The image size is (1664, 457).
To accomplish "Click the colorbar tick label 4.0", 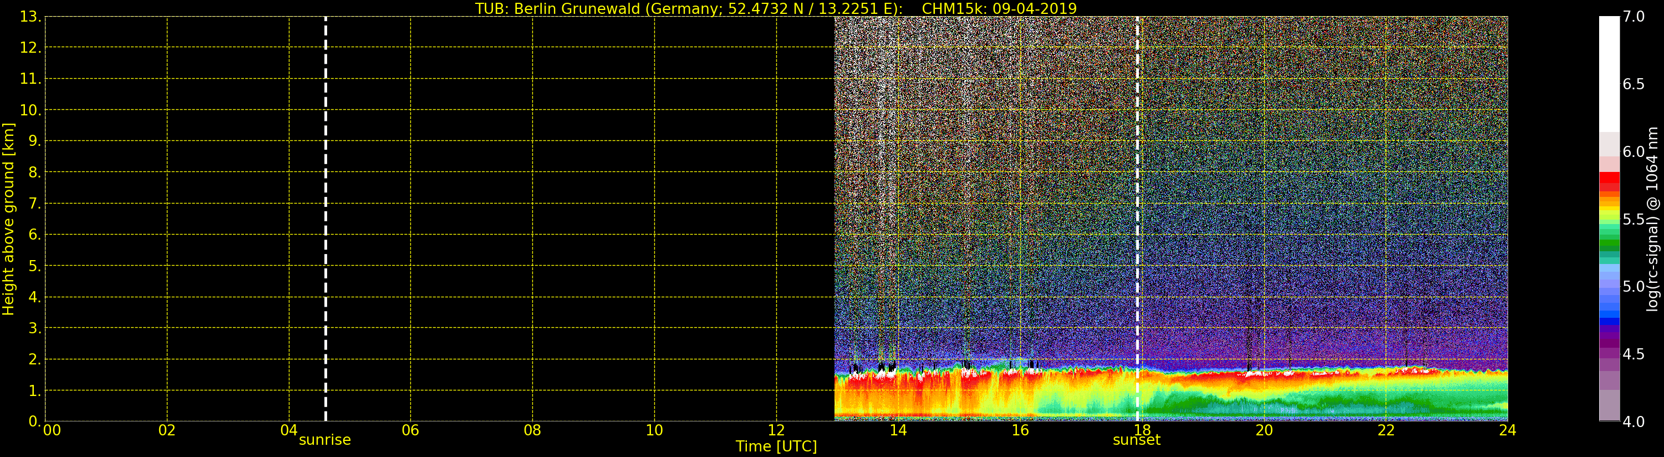I will (1634, 422).
